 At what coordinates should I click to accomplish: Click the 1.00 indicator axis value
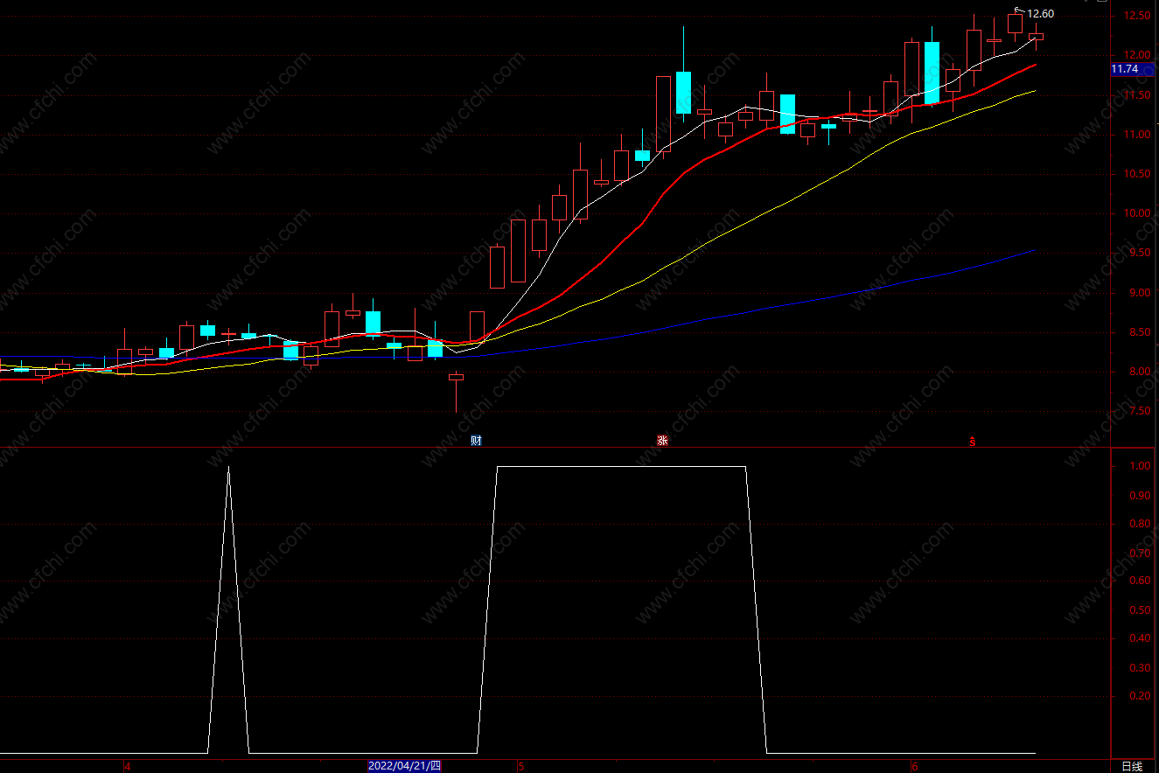(x=1139, y=466)
